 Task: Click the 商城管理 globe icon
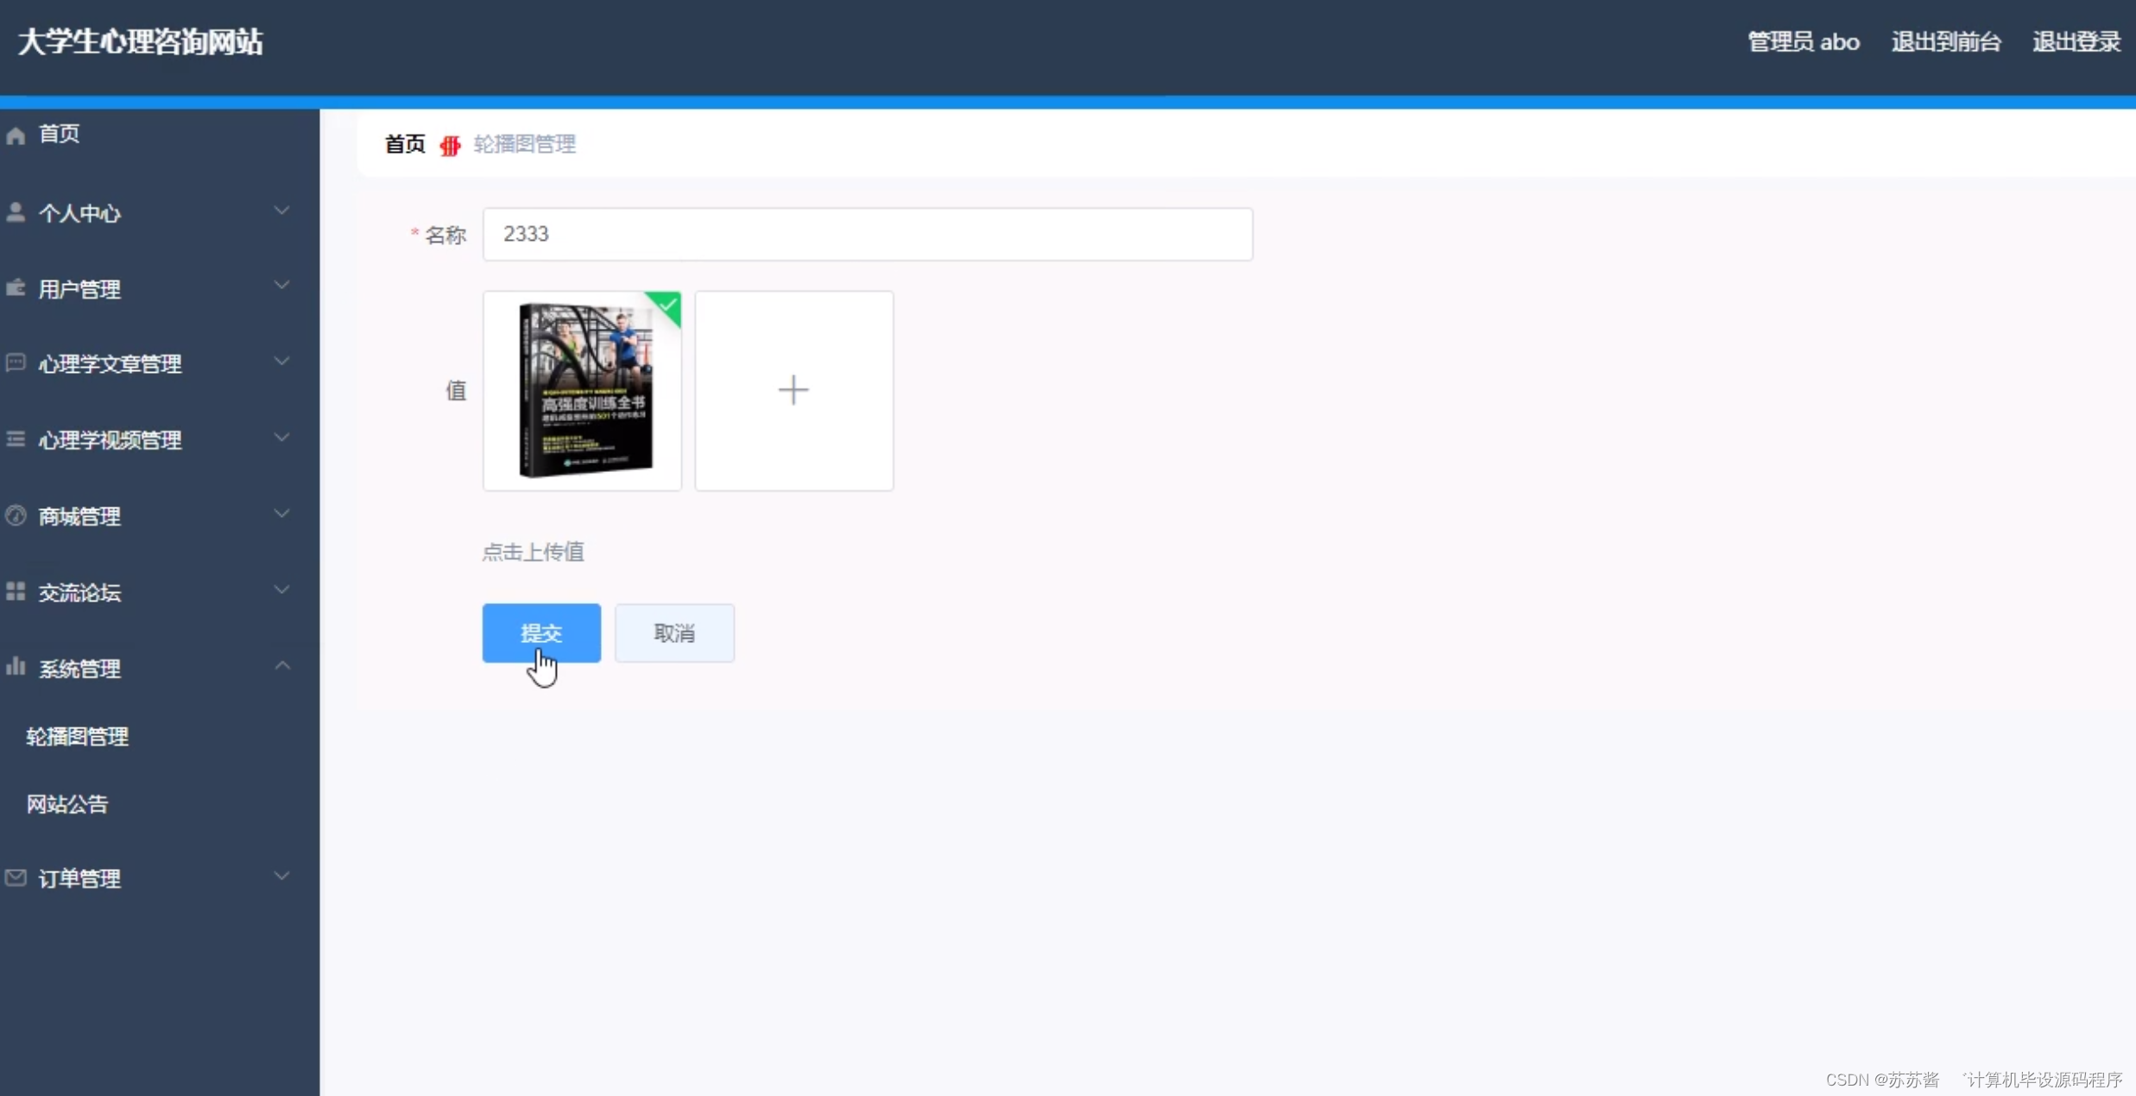(x=16, y=515)
